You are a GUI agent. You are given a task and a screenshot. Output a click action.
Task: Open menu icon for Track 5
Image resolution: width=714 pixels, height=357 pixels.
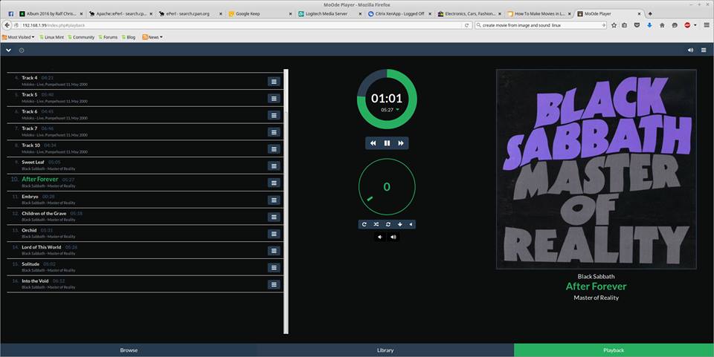pos(274,99)
